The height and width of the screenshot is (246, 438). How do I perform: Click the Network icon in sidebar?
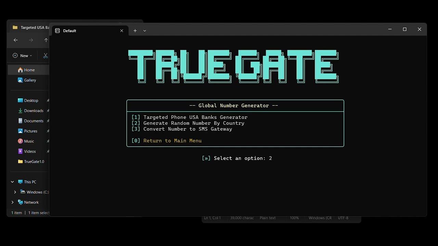click(x=20, y=202)
